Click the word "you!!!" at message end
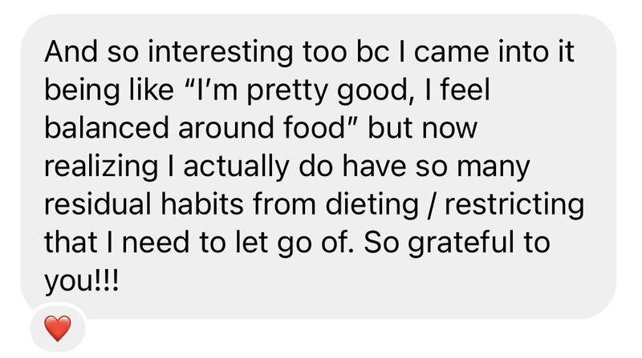The height and width of the screenshot is (358, 642). pyautogui.click(x=82, y=281)
